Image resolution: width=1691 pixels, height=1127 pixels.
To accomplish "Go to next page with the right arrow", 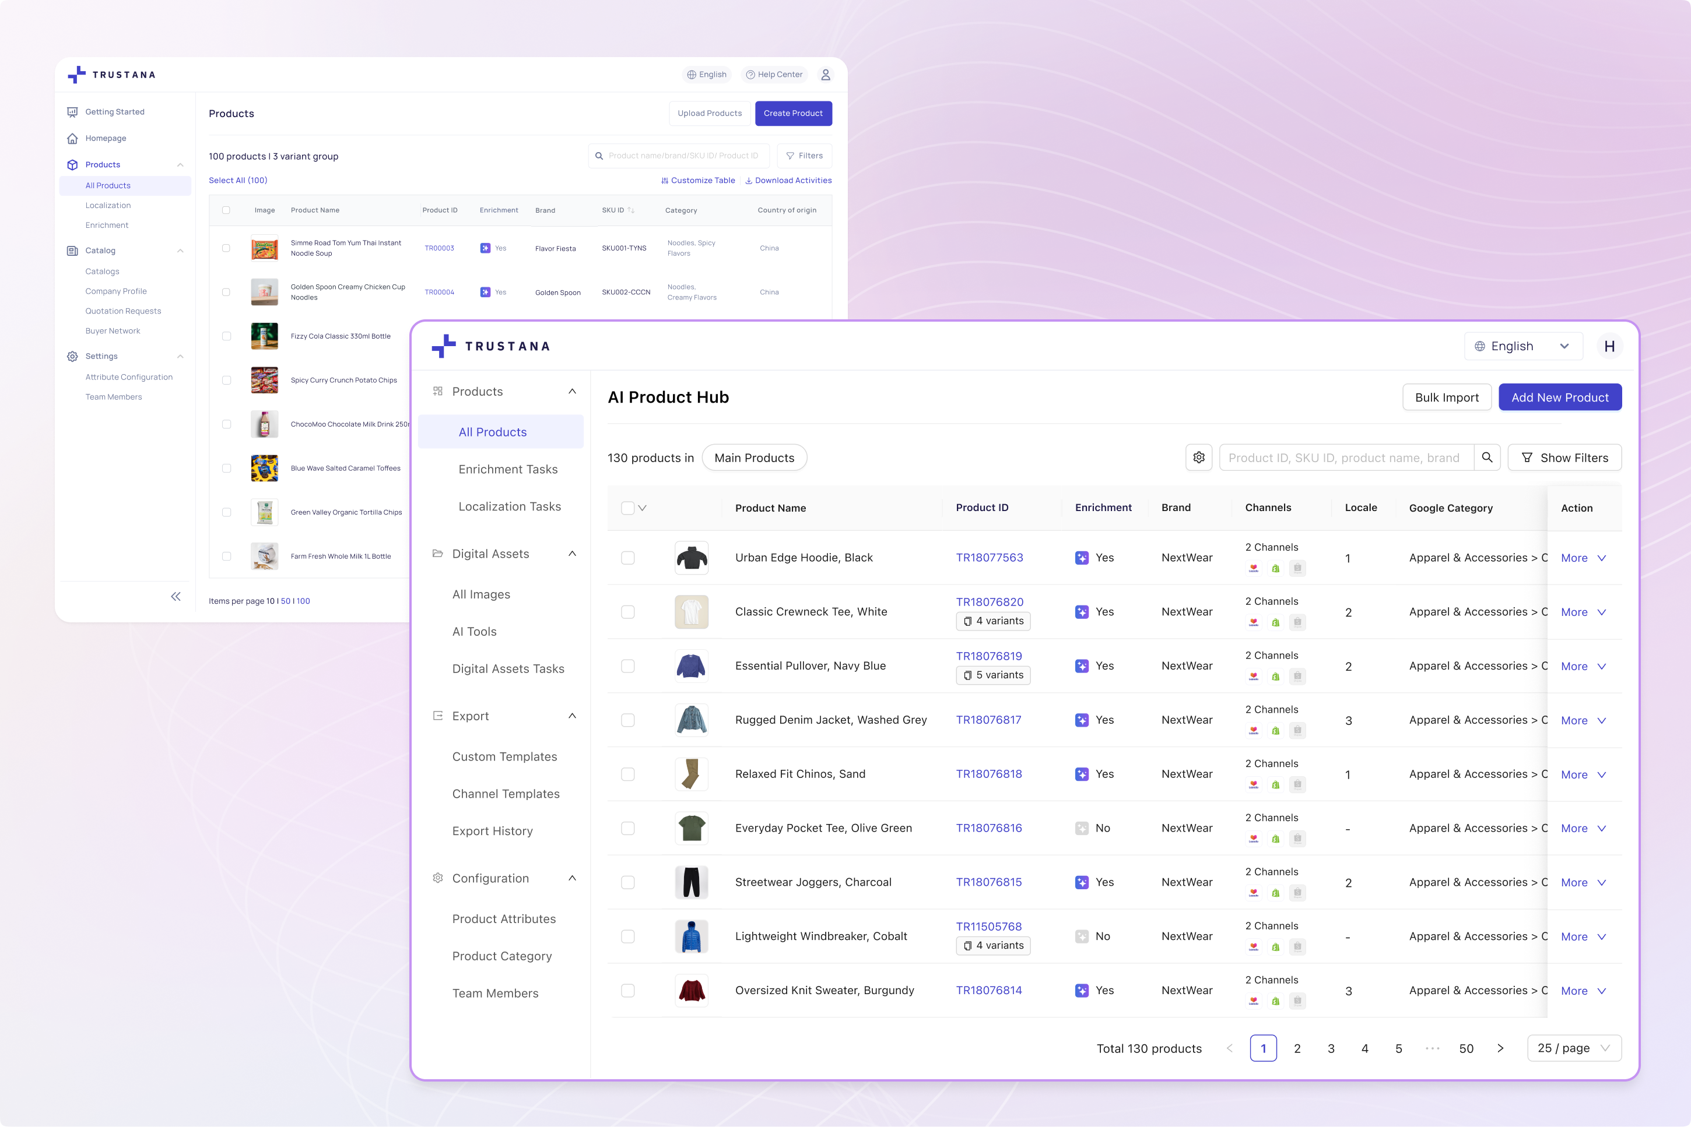I will [1500, 1049].
